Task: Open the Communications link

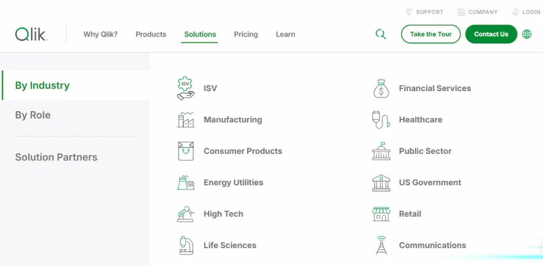Action: click(433, 245)
